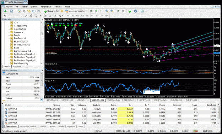Click Explorador list scroll-down arrow
Image resolution: width=222 pixels, height=134 pixels.
[42, 63]
